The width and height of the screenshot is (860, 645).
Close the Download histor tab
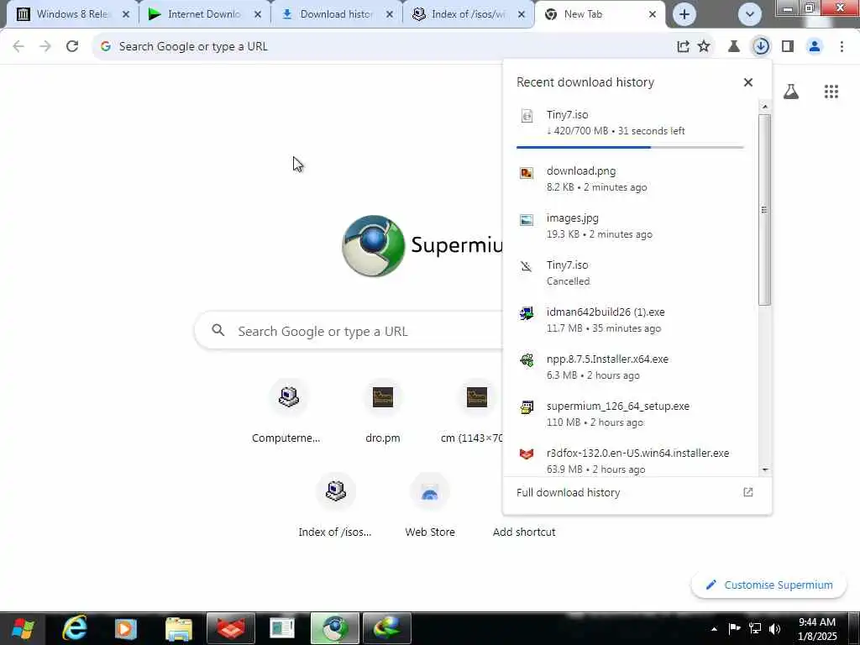point(390,14)
